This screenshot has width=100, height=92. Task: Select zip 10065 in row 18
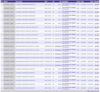(x=60, y=69)
